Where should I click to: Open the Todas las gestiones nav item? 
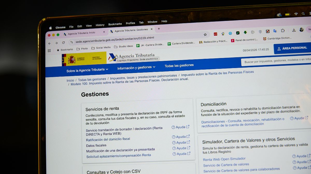point(179,65)
